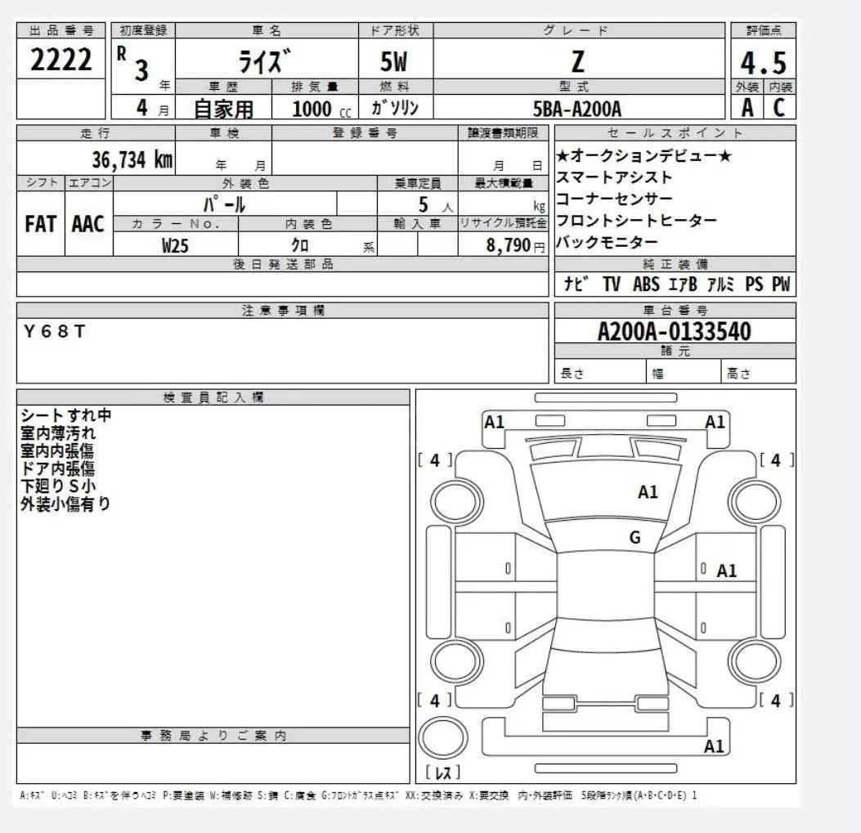Image resolution: width=861 pixels, height=833 pixels.
Task: Click the inspector note "下廻りS小"
Action: pyautogui.click(x=58, y=486)
